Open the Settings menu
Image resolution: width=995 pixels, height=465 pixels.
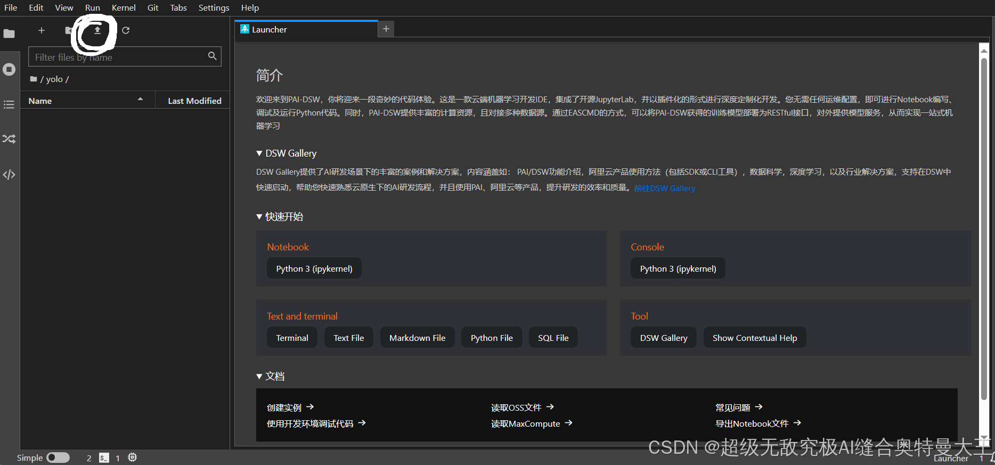(x=214, y=7)
